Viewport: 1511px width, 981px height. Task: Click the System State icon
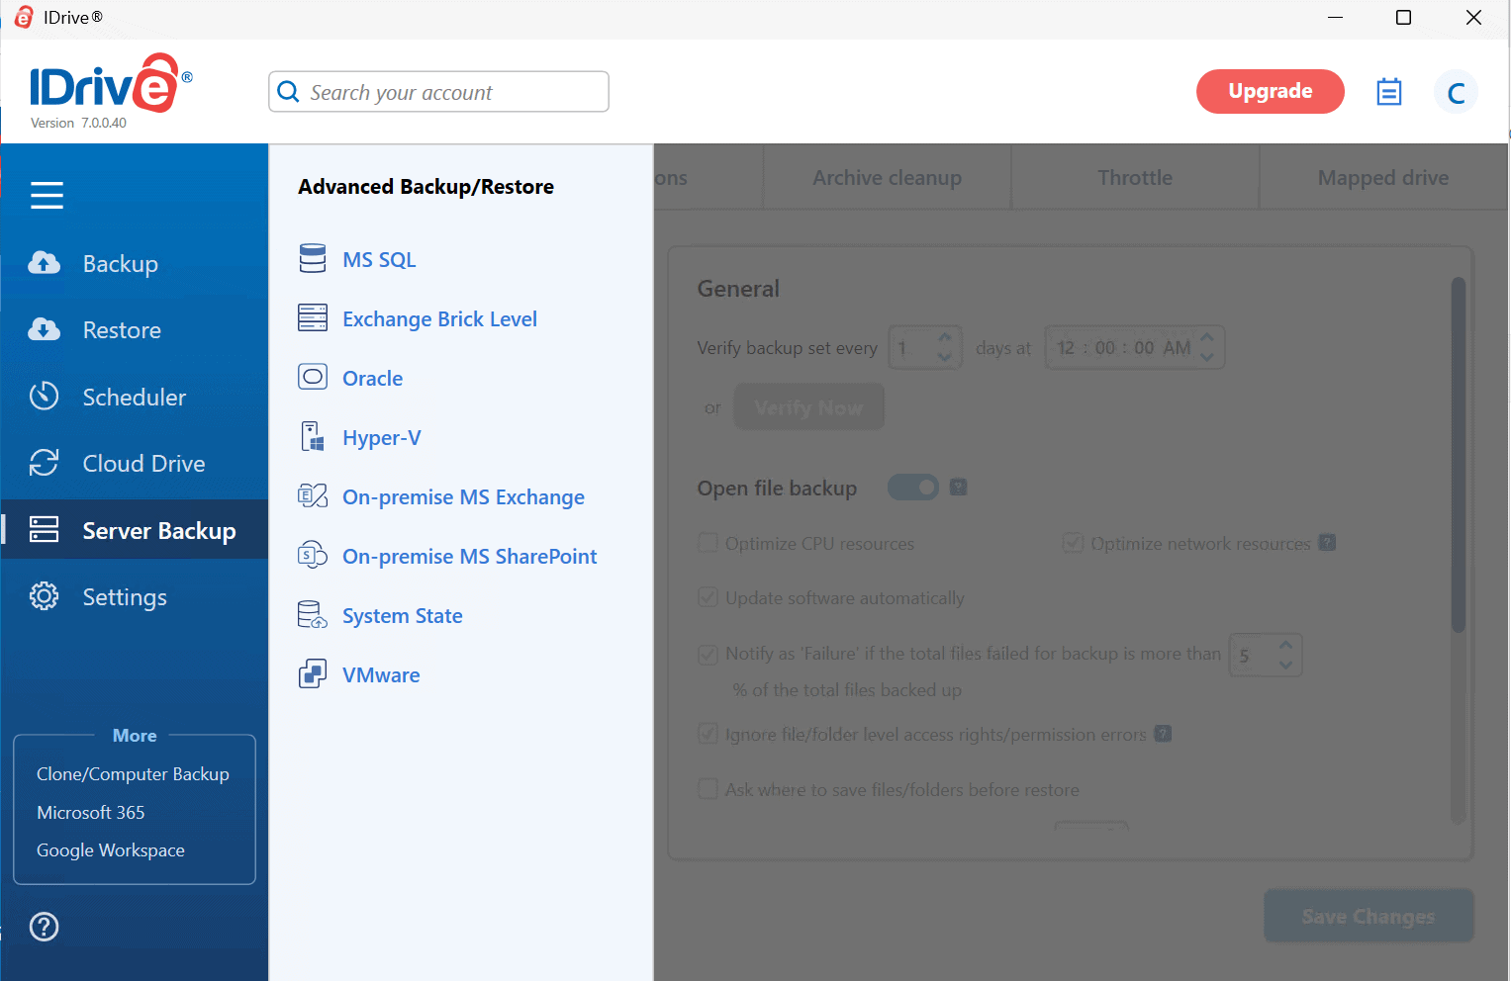pyautogui.click(x=313, y=615)
